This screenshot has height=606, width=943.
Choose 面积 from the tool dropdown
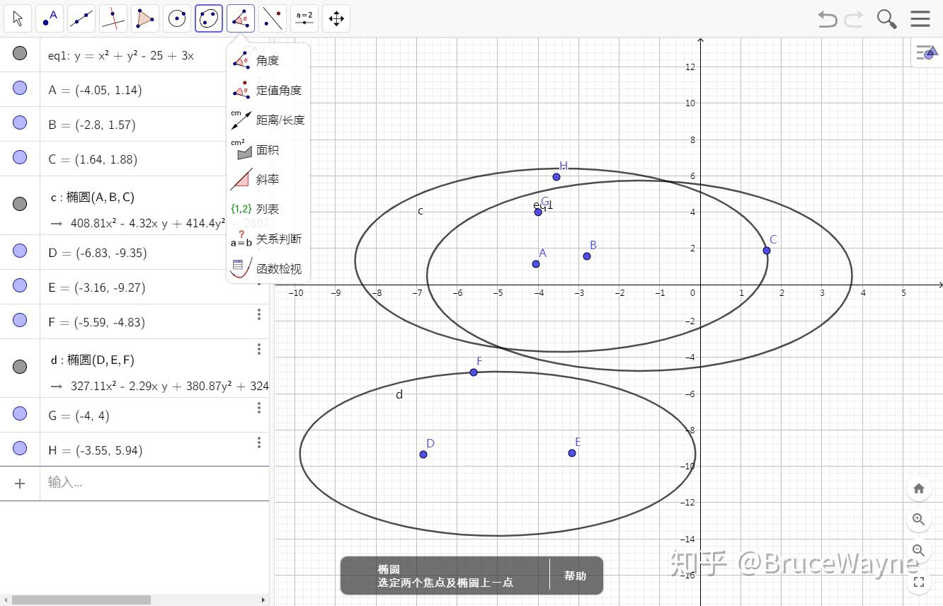[x=268, y=150]
